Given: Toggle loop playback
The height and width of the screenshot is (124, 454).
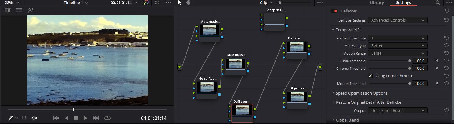Looking at the screenshot, I should pos(107,118).
